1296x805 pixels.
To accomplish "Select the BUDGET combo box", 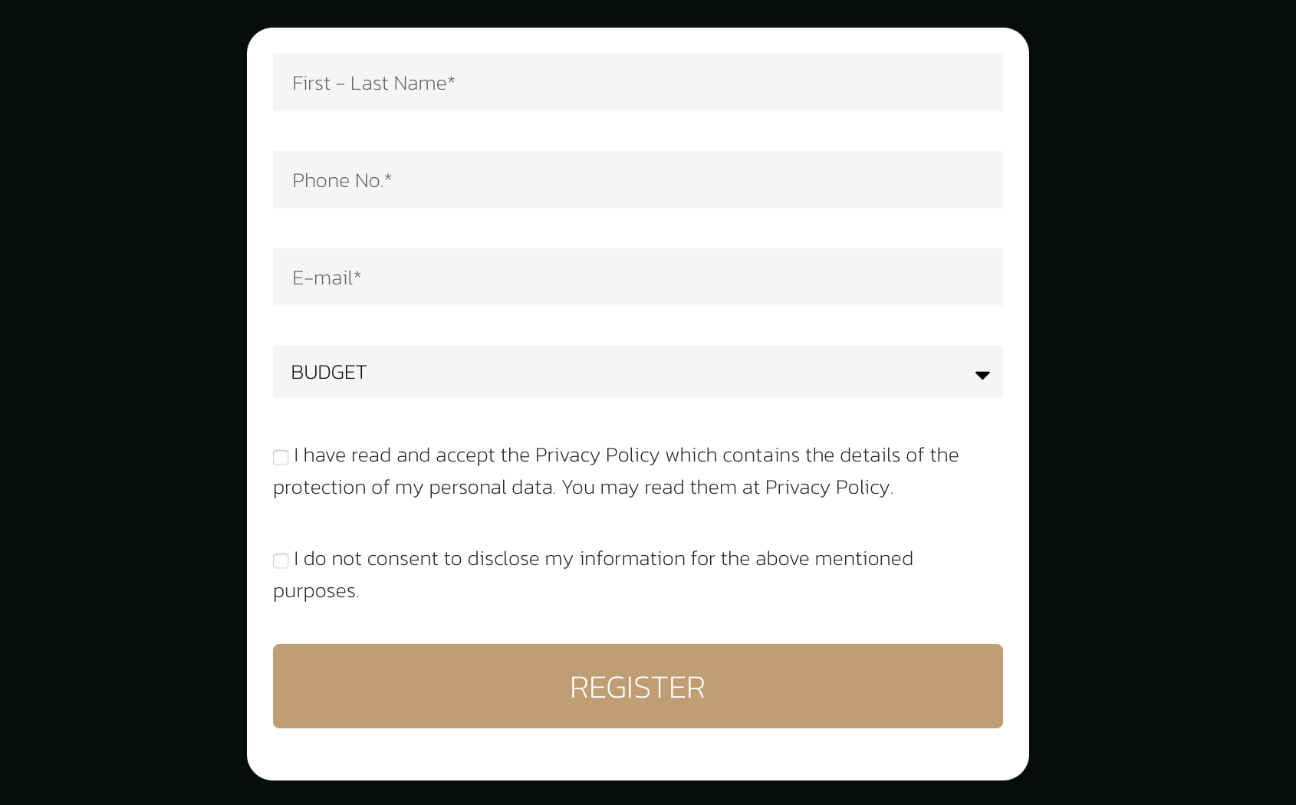I will pos(638,371).
